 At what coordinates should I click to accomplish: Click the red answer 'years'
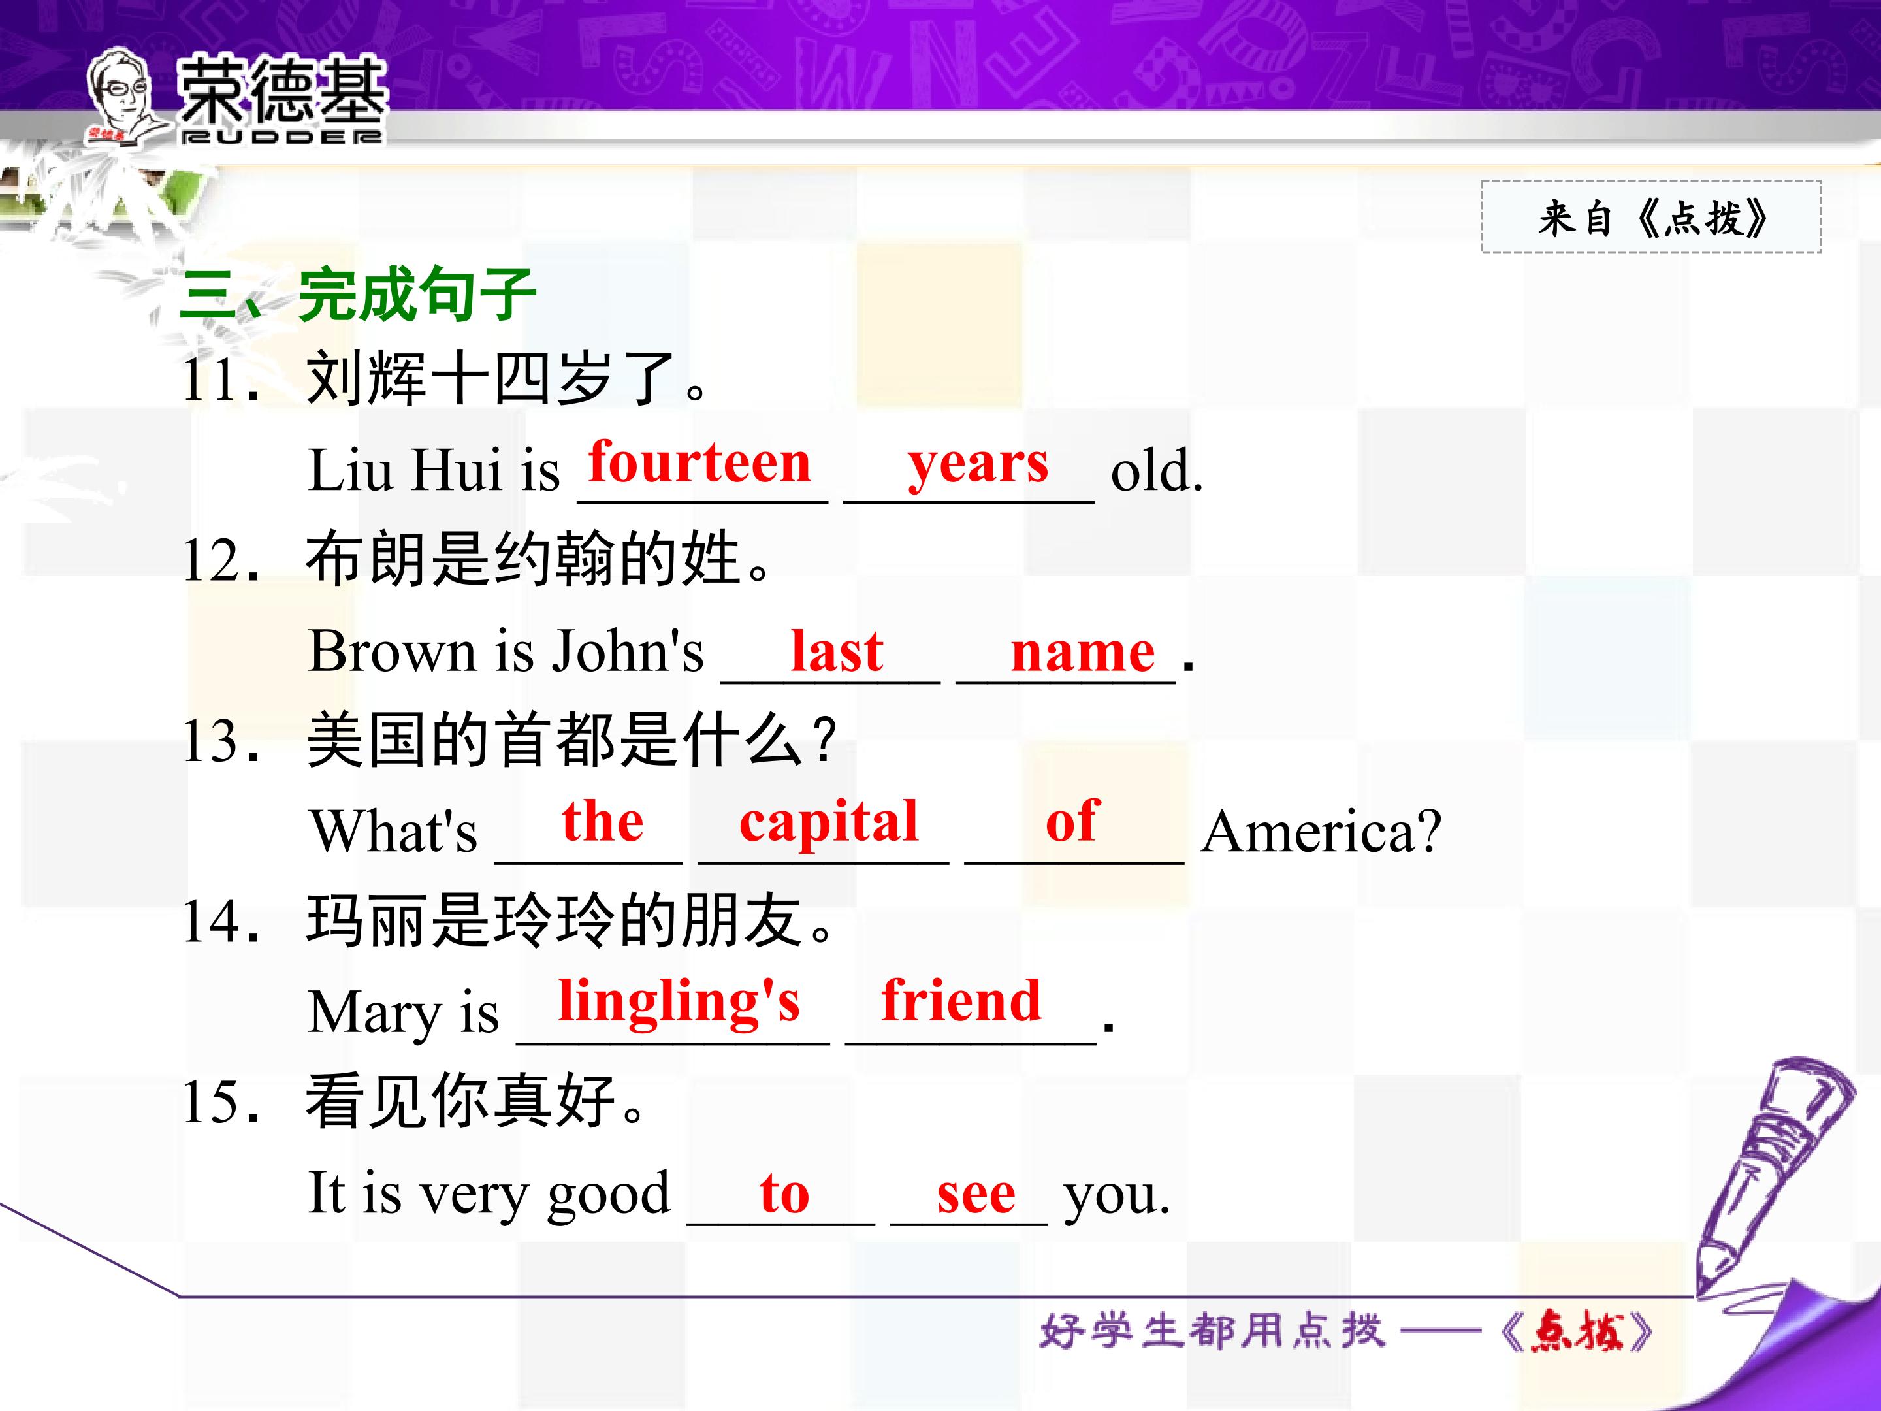tap(978, 465)
